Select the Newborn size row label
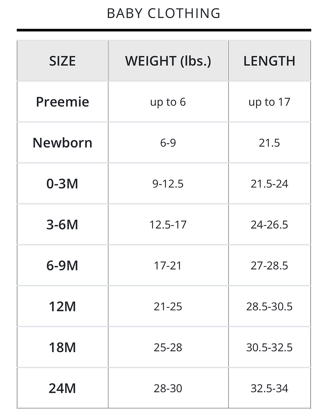This screenshot has width=328, height=416. [62, 143]
